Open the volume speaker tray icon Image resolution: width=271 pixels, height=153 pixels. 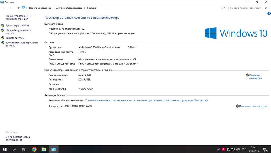coord(238,149)
